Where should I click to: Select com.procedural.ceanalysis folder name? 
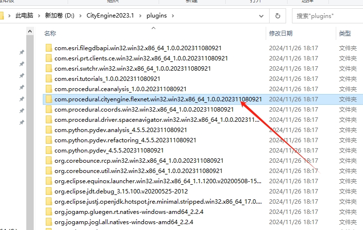click(120, 89)
